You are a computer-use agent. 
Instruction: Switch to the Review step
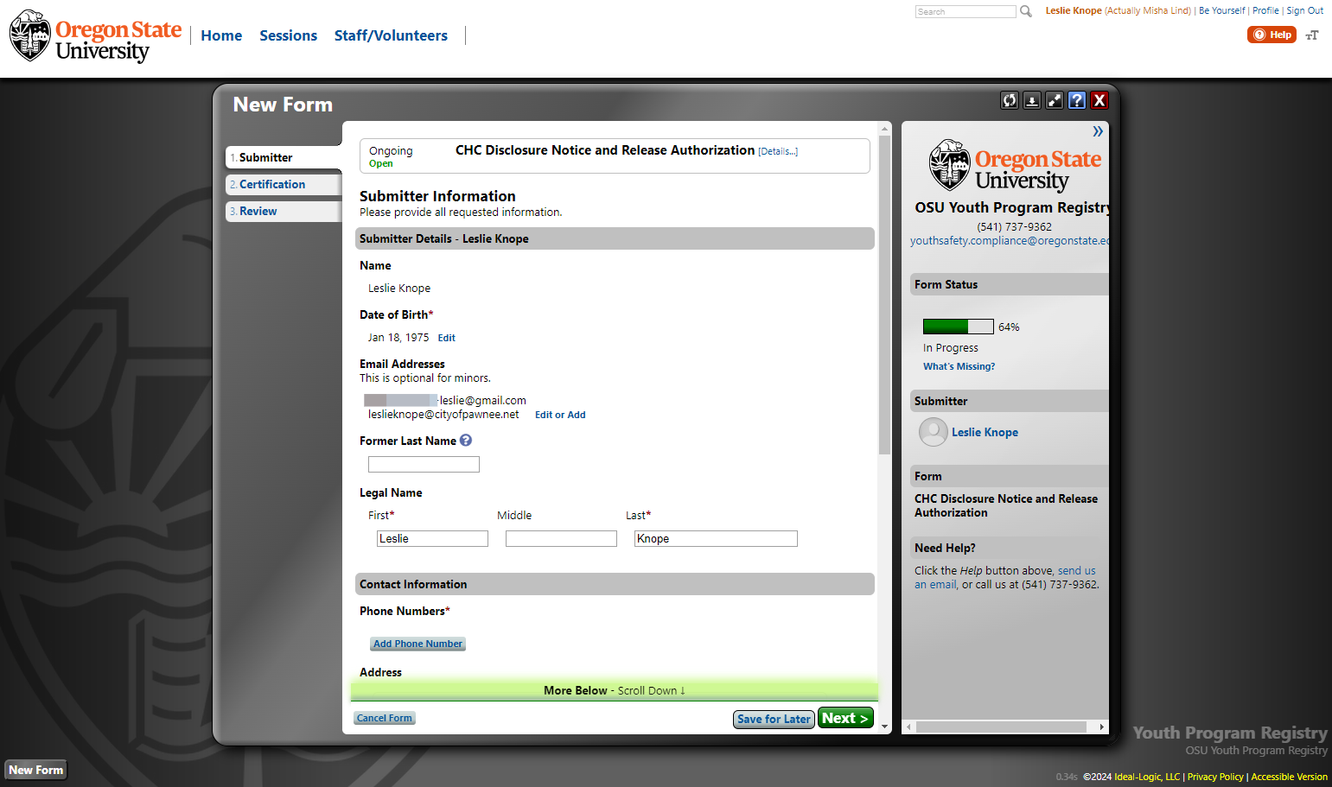(x=284, y=211)
